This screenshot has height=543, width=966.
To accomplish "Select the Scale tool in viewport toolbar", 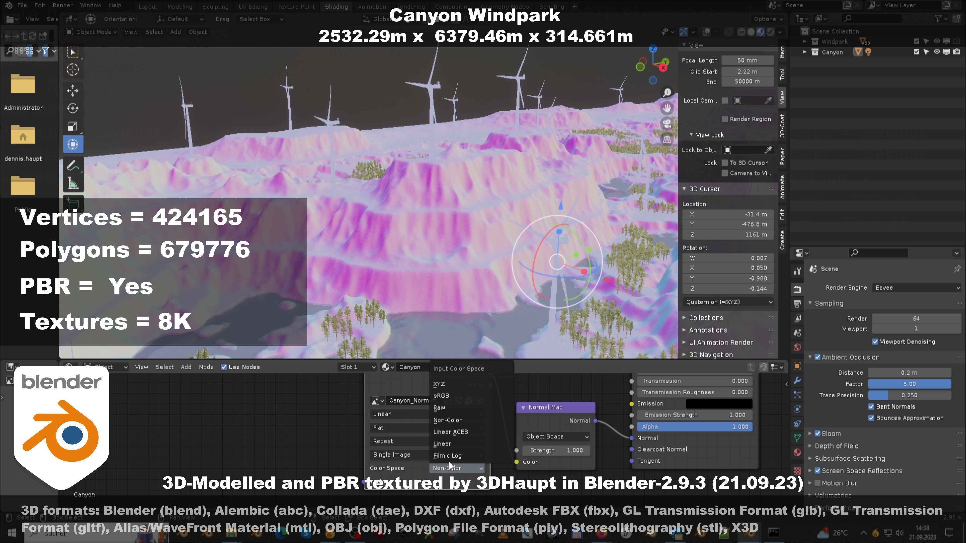I will 73,126.
